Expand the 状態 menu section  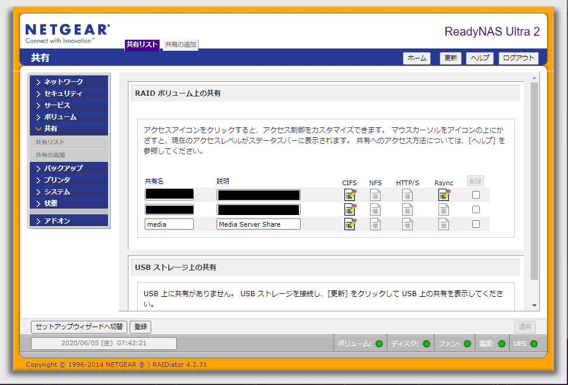point(69,203)
